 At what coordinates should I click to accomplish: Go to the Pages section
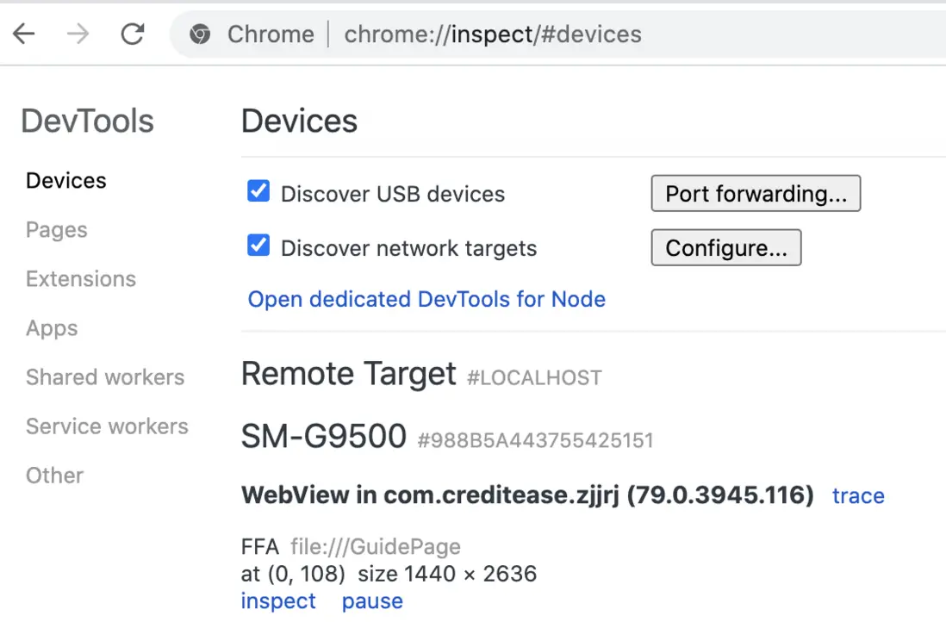[x=57, y=230]
